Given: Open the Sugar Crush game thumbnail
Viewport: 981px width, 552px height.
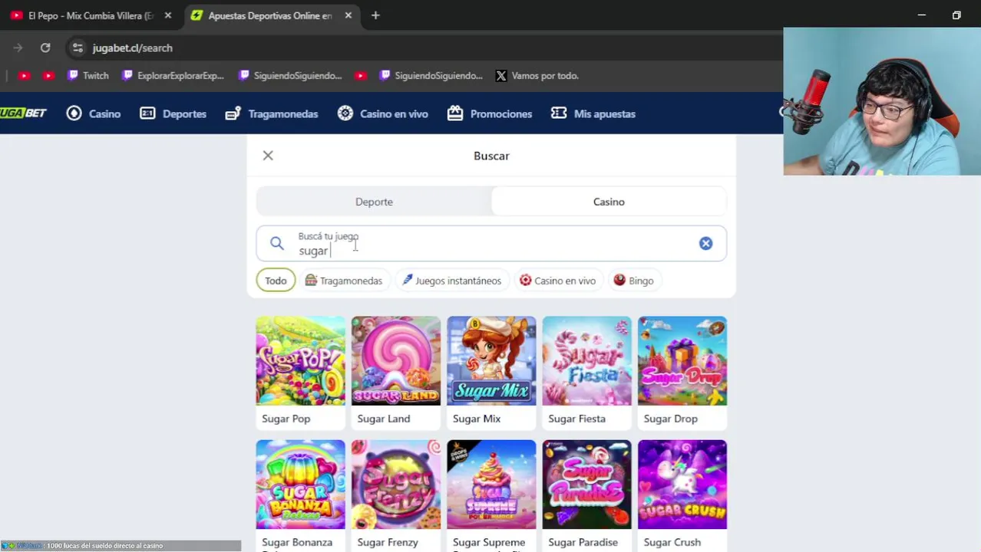Looking at the screenshot, I should click(x=682, y=485).
